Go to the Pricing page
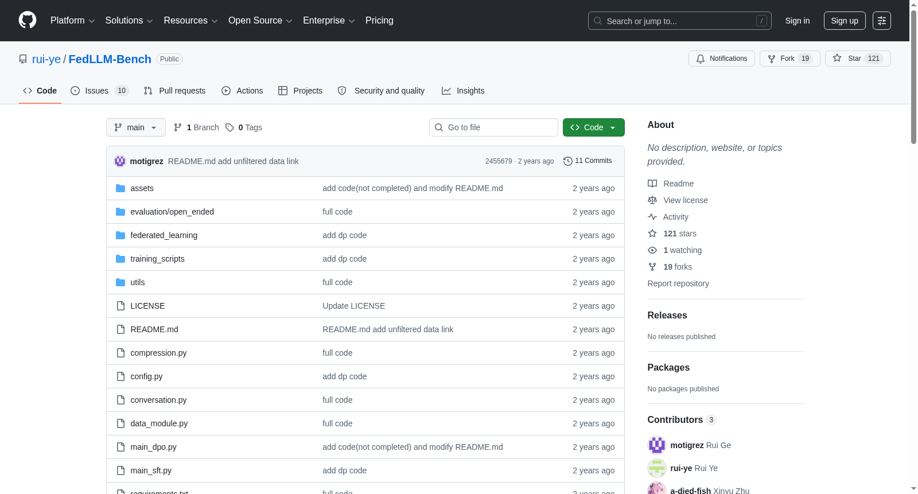 [x=379, y=21]
